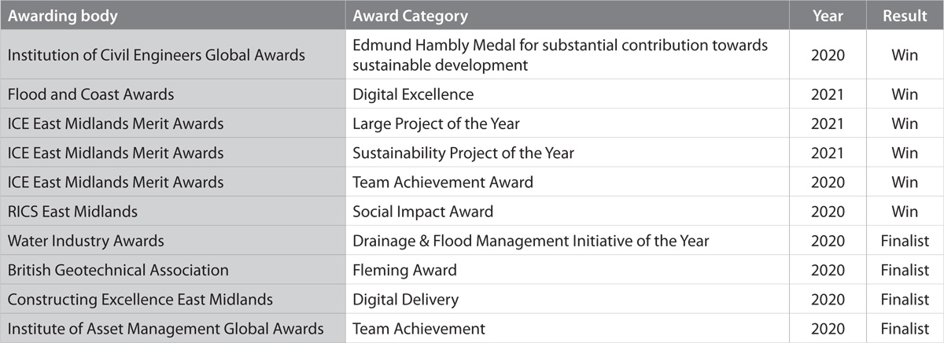
Task: Select the British Geotechnical Association cell
Action: 118,270
